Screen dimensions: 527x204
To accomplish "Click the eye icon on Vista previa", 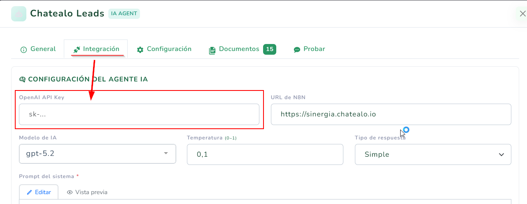I will [x=70, y=192].
